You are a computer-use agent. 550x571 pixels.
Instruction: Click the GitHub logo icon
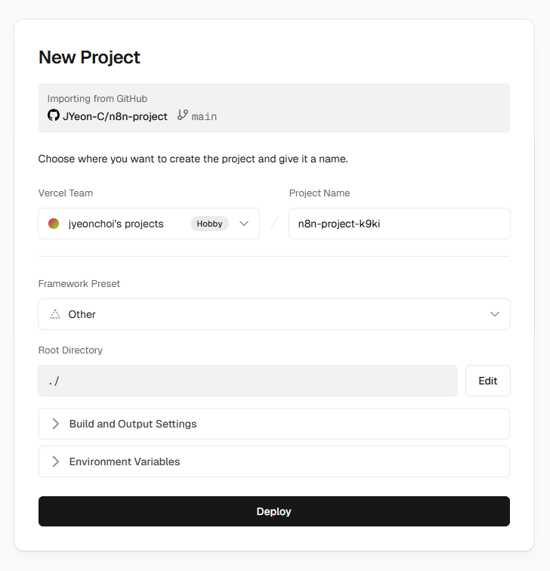pos(53,116)
